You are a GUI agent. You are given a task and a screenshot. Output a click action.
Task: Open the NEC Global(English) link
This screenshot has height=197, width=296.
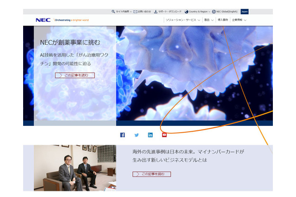click(227, 12)
